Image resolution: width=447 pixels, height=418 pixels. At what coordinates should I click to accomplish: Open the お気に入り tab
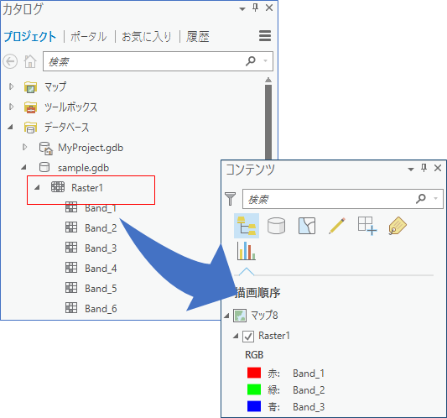pos(147,37)
